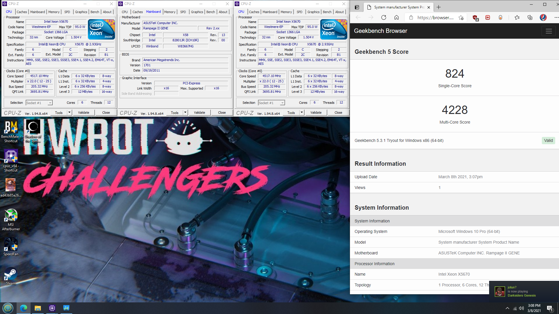Expand the Geekbench Browser hamburger menu
The image size is (559, 314).
point(549,31)
